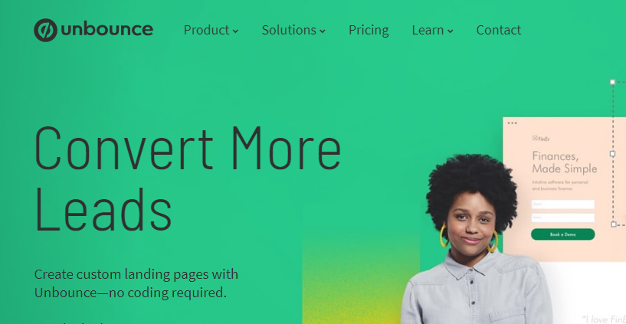Click the Unbounce wordmark text
626x324 pixels.
107,30
